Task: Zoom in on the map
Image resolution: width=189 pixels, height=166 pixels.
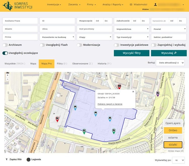Action: click(8, 75)
